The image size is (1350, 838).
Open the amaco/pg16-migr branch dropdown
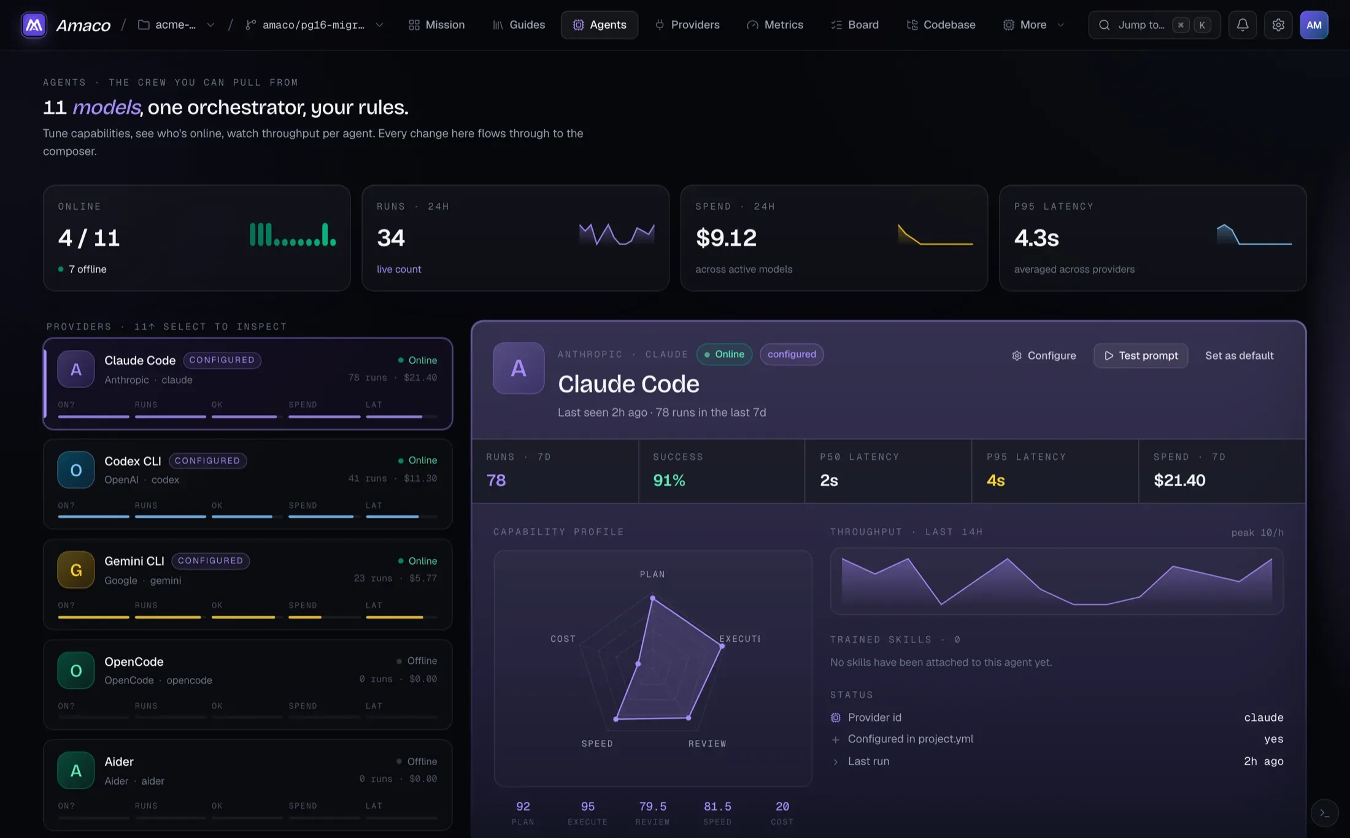(314, 25)
